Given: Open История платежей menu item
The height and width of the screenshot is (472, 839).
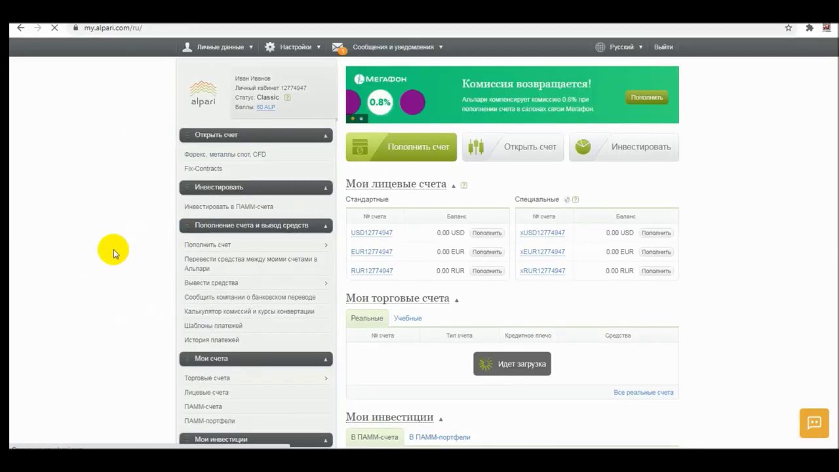Looking at the screenshot, I should tap(212, 340).
